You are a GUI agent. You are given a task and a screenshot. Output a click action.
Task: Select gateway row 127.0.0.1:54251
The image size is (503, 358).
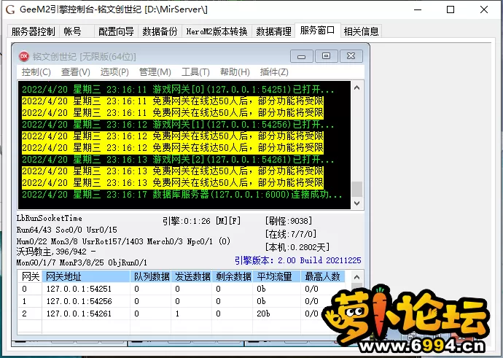coord(182,289)
